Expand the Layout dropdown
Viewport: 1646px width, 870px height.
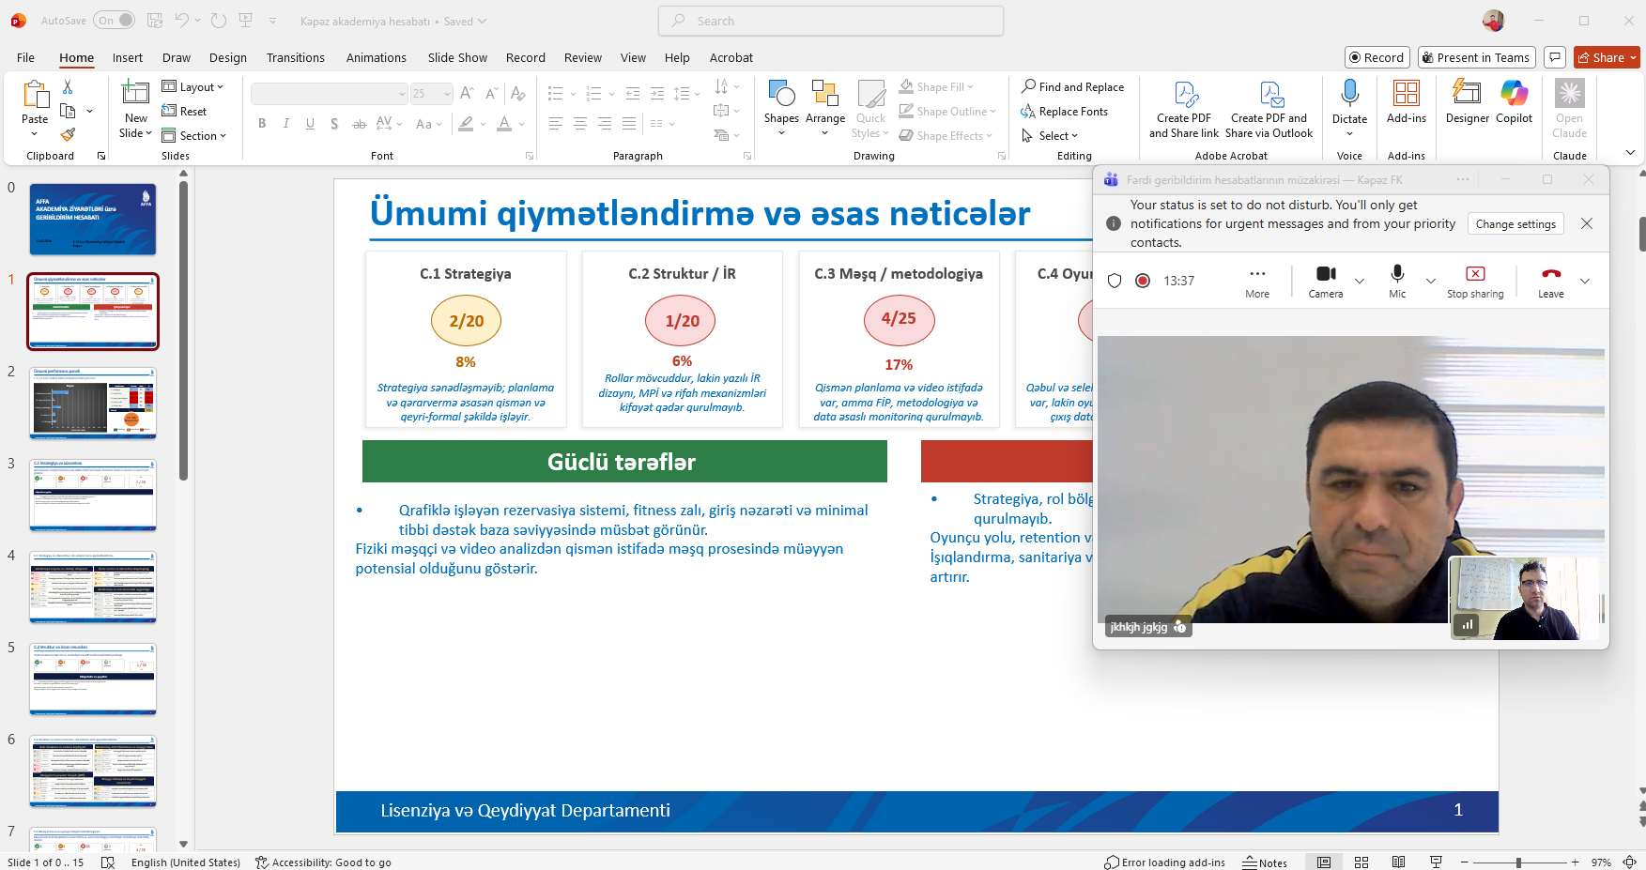click(x=193, y=87)
